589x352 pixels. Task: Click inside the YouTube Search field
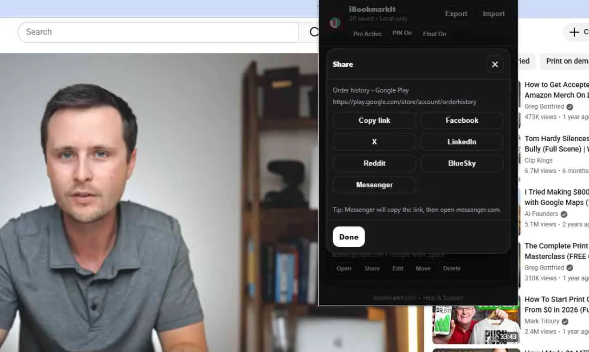click(158, 32)
